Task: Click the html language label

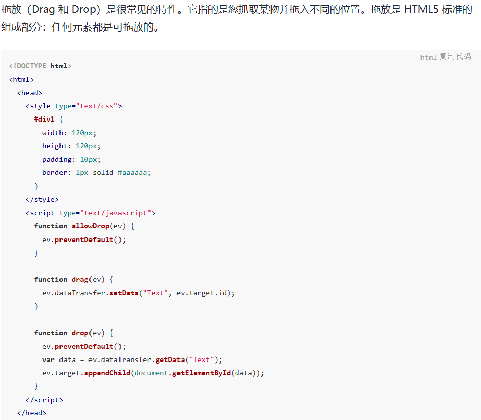Action: [x=428, y=57]
